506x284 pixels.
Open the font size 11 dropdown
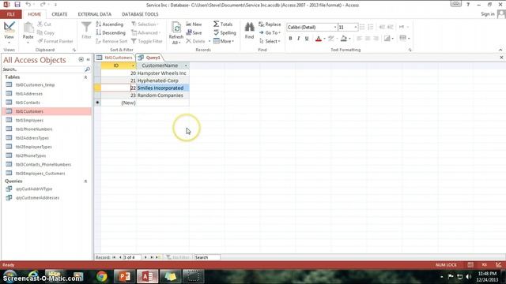(x=356, y=27)
